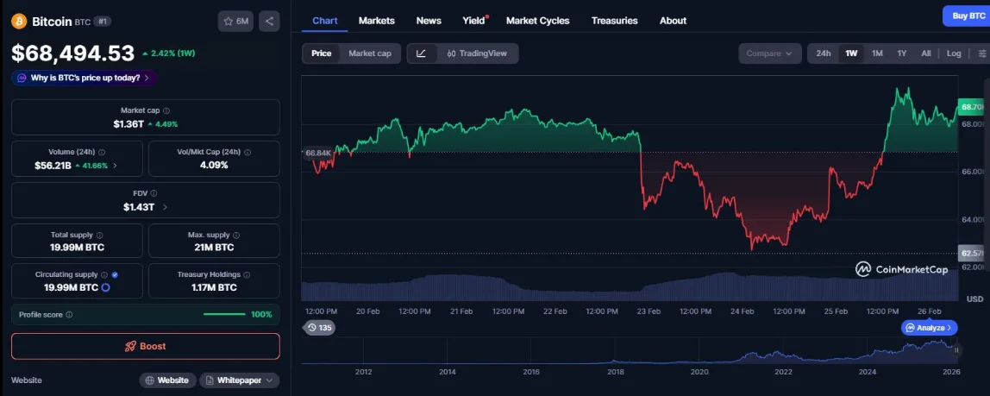Open chart settings sliders icon
Viewport: 990px width, 396px height.
[982, 53]
